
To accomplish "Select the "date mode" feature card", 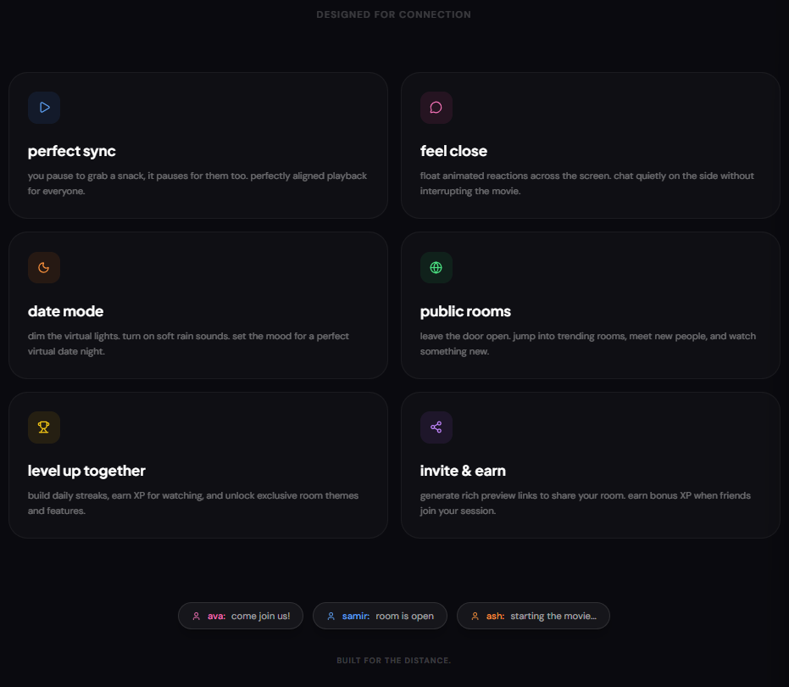I will click(197, 305).
